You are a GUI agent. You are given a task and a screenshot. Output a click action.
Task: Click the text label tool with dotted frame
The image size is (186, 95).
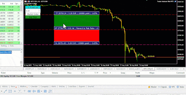pos(20,91)
